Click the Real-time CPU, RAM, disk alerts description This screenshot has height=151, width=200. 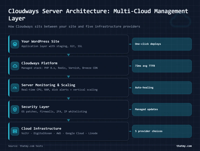click(x=59, y=90)
